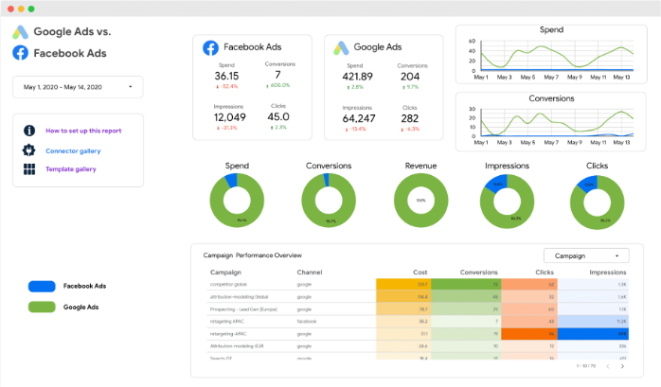
Task: Click the Google Ads legend label
Action: coord(80,307)
